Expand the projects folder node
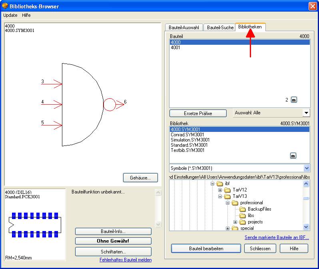319x269 pixels. (x=235, y=222)
